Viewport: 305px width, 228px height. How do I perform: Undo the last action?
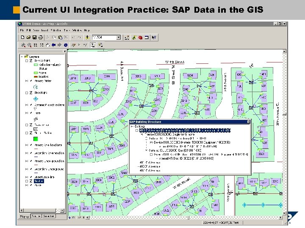(74, 38)
